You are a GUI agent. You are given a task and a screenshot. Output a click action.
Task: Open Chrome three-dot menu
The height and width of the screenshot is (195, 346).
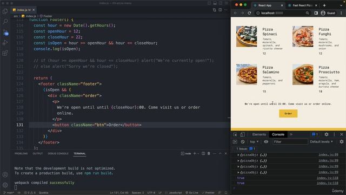[341, 13]
